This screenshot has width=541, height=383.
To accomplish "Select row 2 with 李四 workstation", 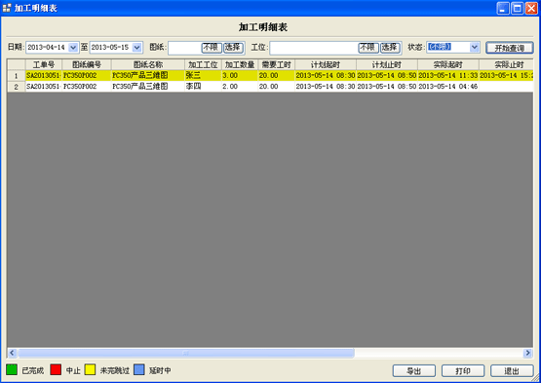I will click(x=270, y=87).
